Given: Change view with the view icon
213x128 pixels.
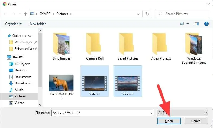Looking at the screenshot, I should (x=182, y=24).
